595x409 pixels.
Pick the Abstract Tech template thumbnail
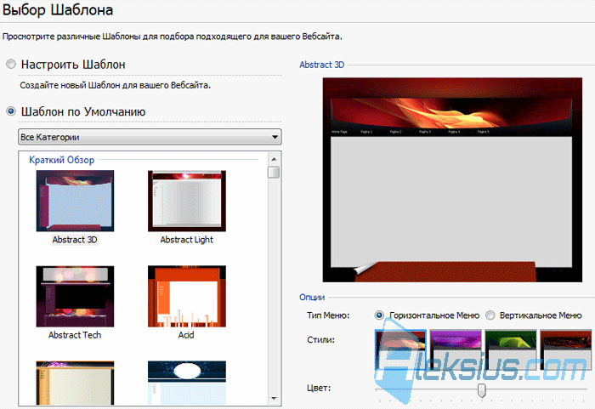[75, 296]
